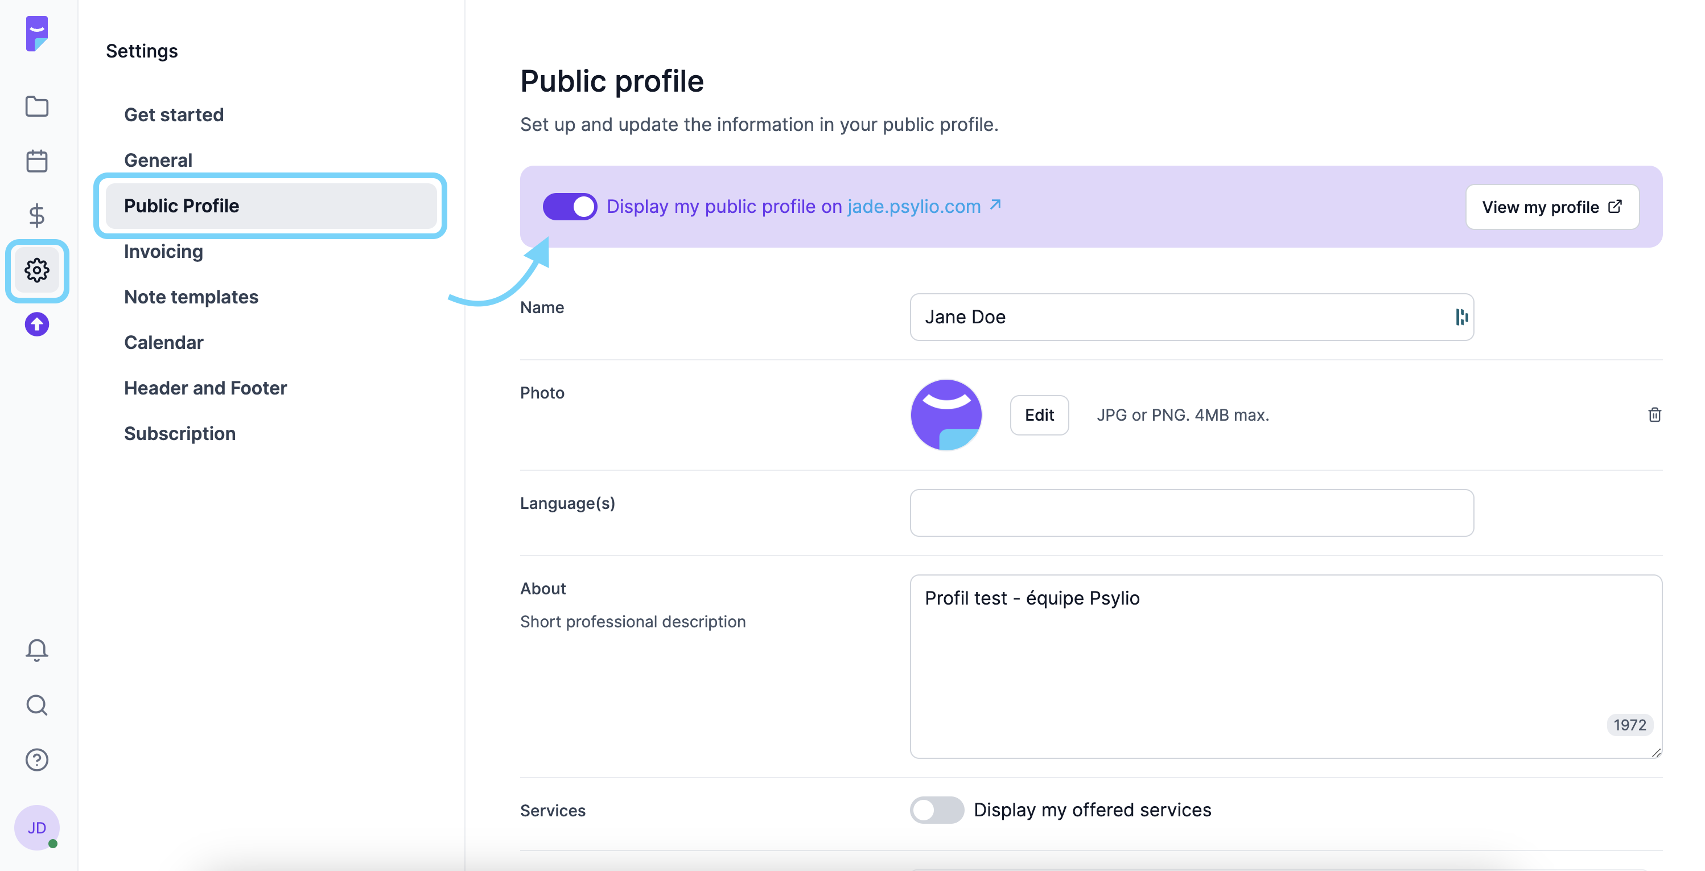
Task: Click the photo Edit button
Action: point(1039,415)
